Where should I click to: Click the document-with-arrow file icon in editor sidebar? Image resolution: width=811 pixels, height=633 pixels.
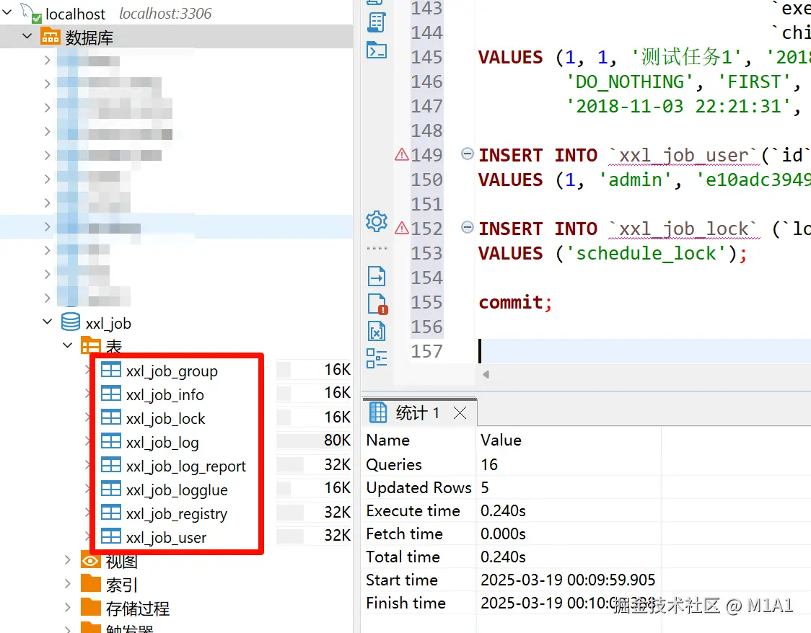click(x=377, y=276)
